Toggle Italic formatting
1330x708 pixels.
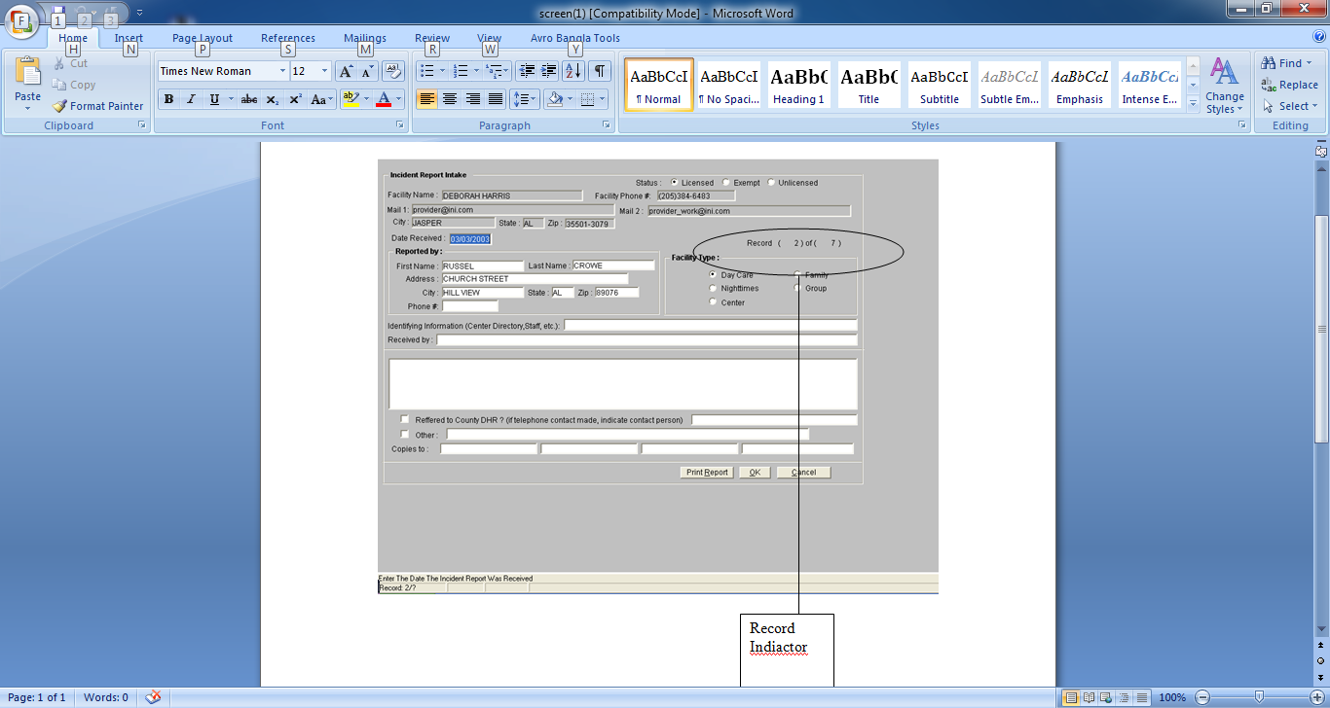[x=191, y=99]
